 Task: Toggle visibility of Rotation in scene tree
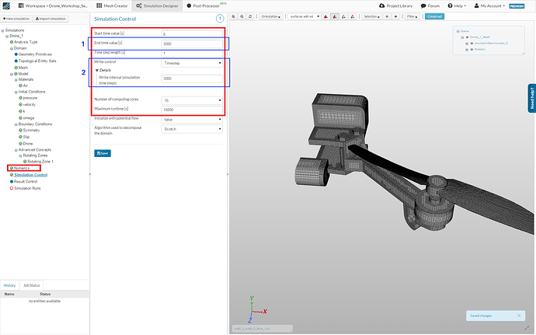pyautogui.click(x=470, y=47)
